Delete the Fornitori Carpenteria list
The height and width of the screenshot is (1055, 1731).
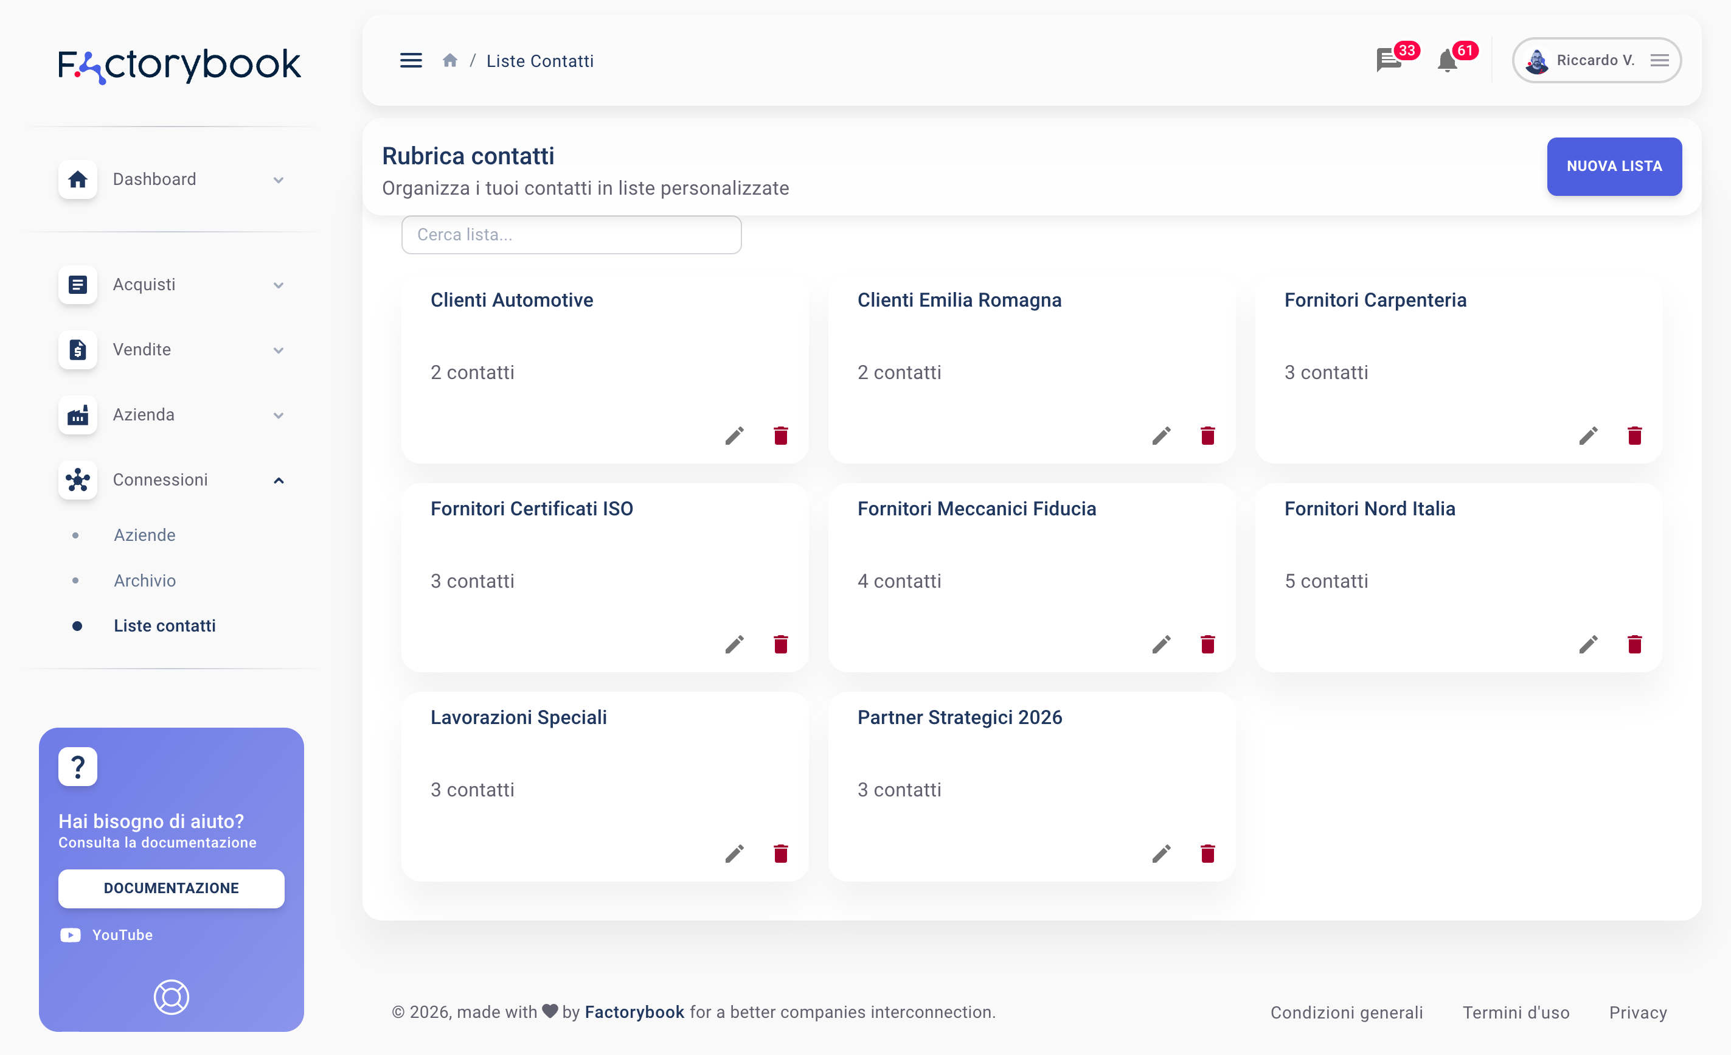[x=1634, y=436]
